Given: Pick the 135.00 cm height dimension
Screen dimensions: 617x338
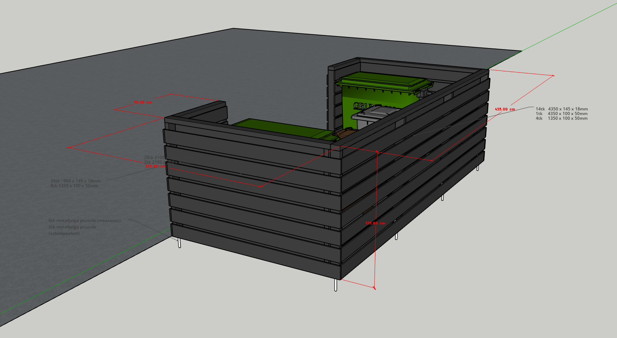Looking at the screenshot, I should pos(375,223).
